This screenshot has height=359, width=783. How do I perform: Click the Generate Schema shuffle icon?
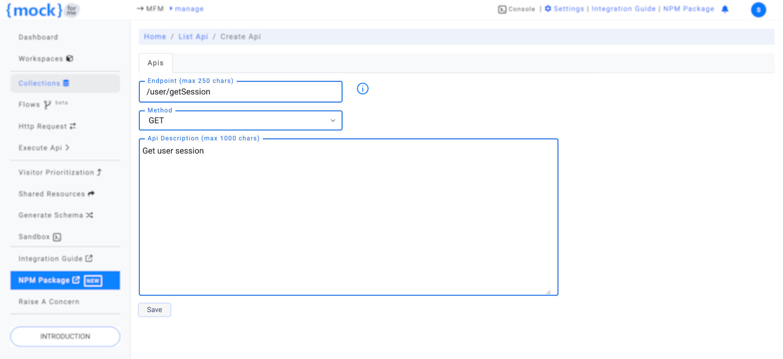click(90, 215)
